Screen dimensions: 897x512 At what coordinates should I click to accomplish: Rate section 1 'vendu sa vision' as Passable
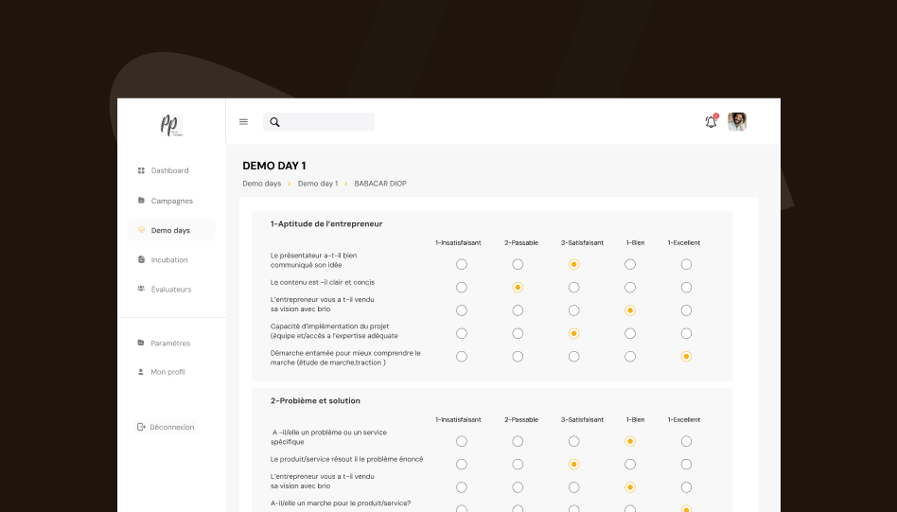(x=518, y=310)
